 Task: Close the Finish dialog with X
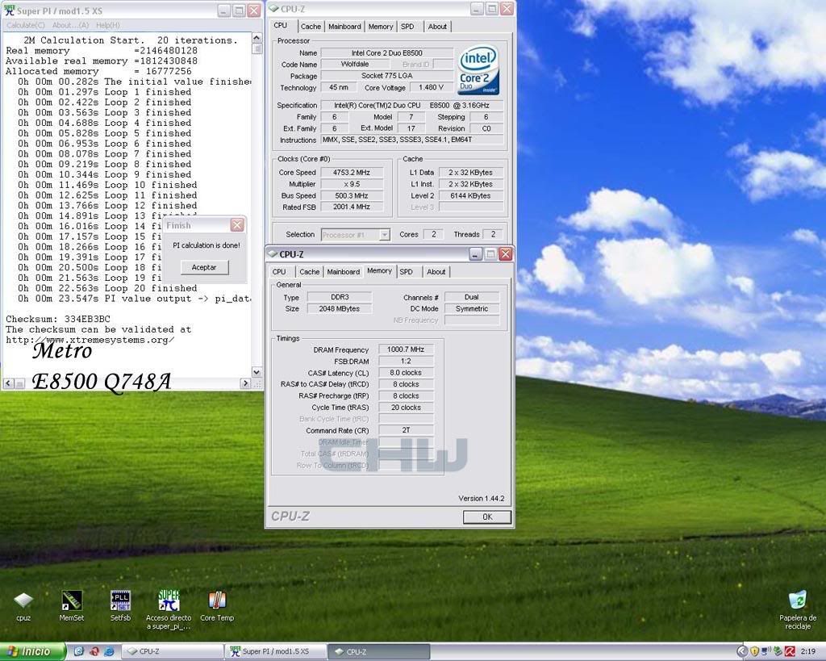[237, 225]
